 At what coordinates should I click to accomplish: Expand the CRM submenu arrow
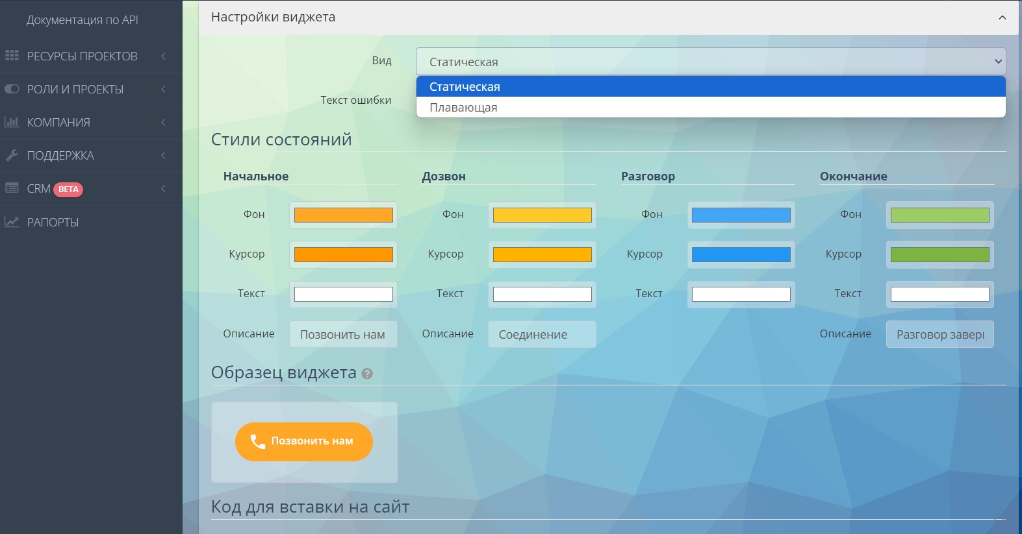pyautogui.click(x=163, y=188)
